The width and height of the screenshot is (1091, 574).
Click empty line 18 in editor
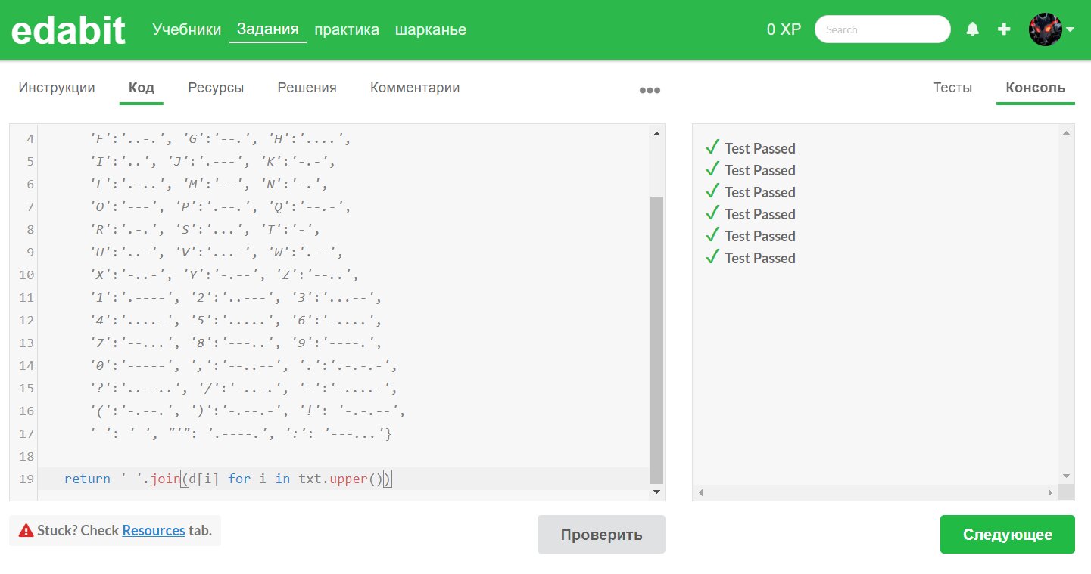point(344,456)
